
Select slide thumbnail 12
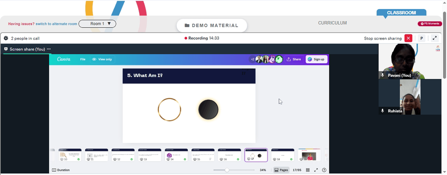click(x=123, y=155)
